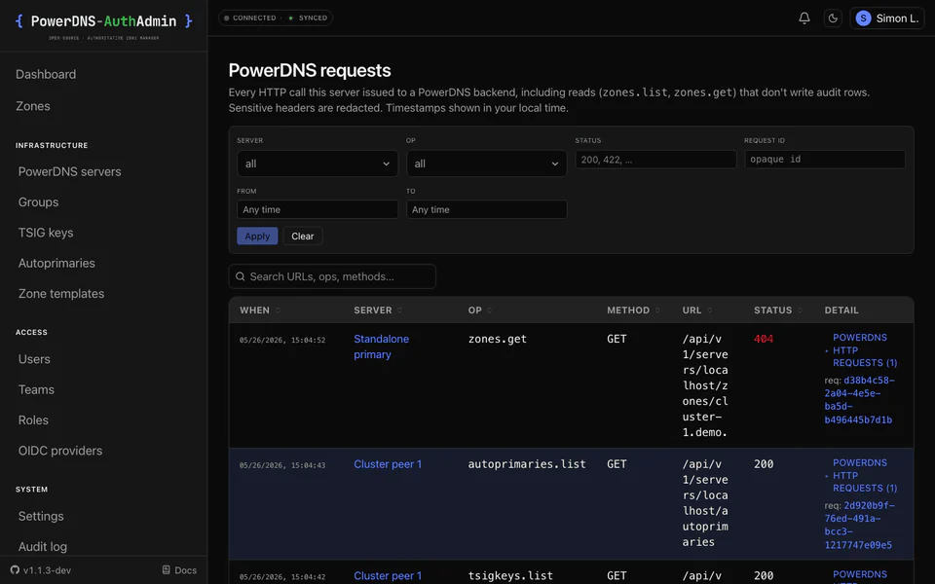Open the Docs link

click(x=179, y=570)
